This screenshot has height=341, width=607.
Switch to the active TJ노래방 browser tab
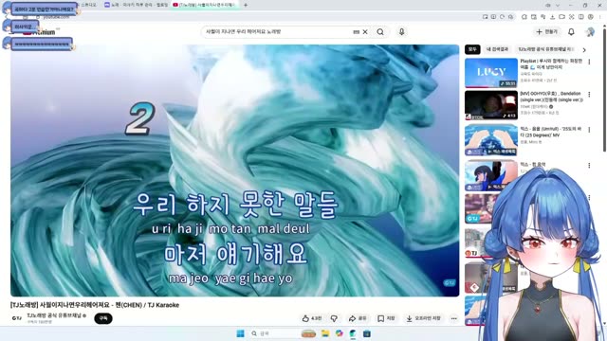(205, 5)
